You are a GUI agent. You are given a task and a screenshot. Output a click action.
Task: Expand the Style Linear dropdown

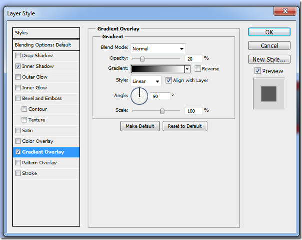coord(146,81)
